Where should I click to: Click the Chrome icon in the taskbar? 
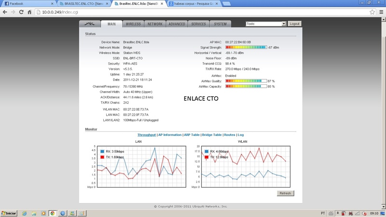pos(53,213)
